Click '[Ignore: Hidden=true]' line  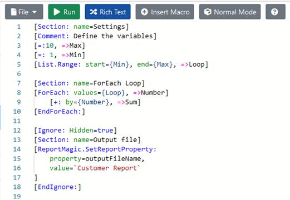pos(76,131)
